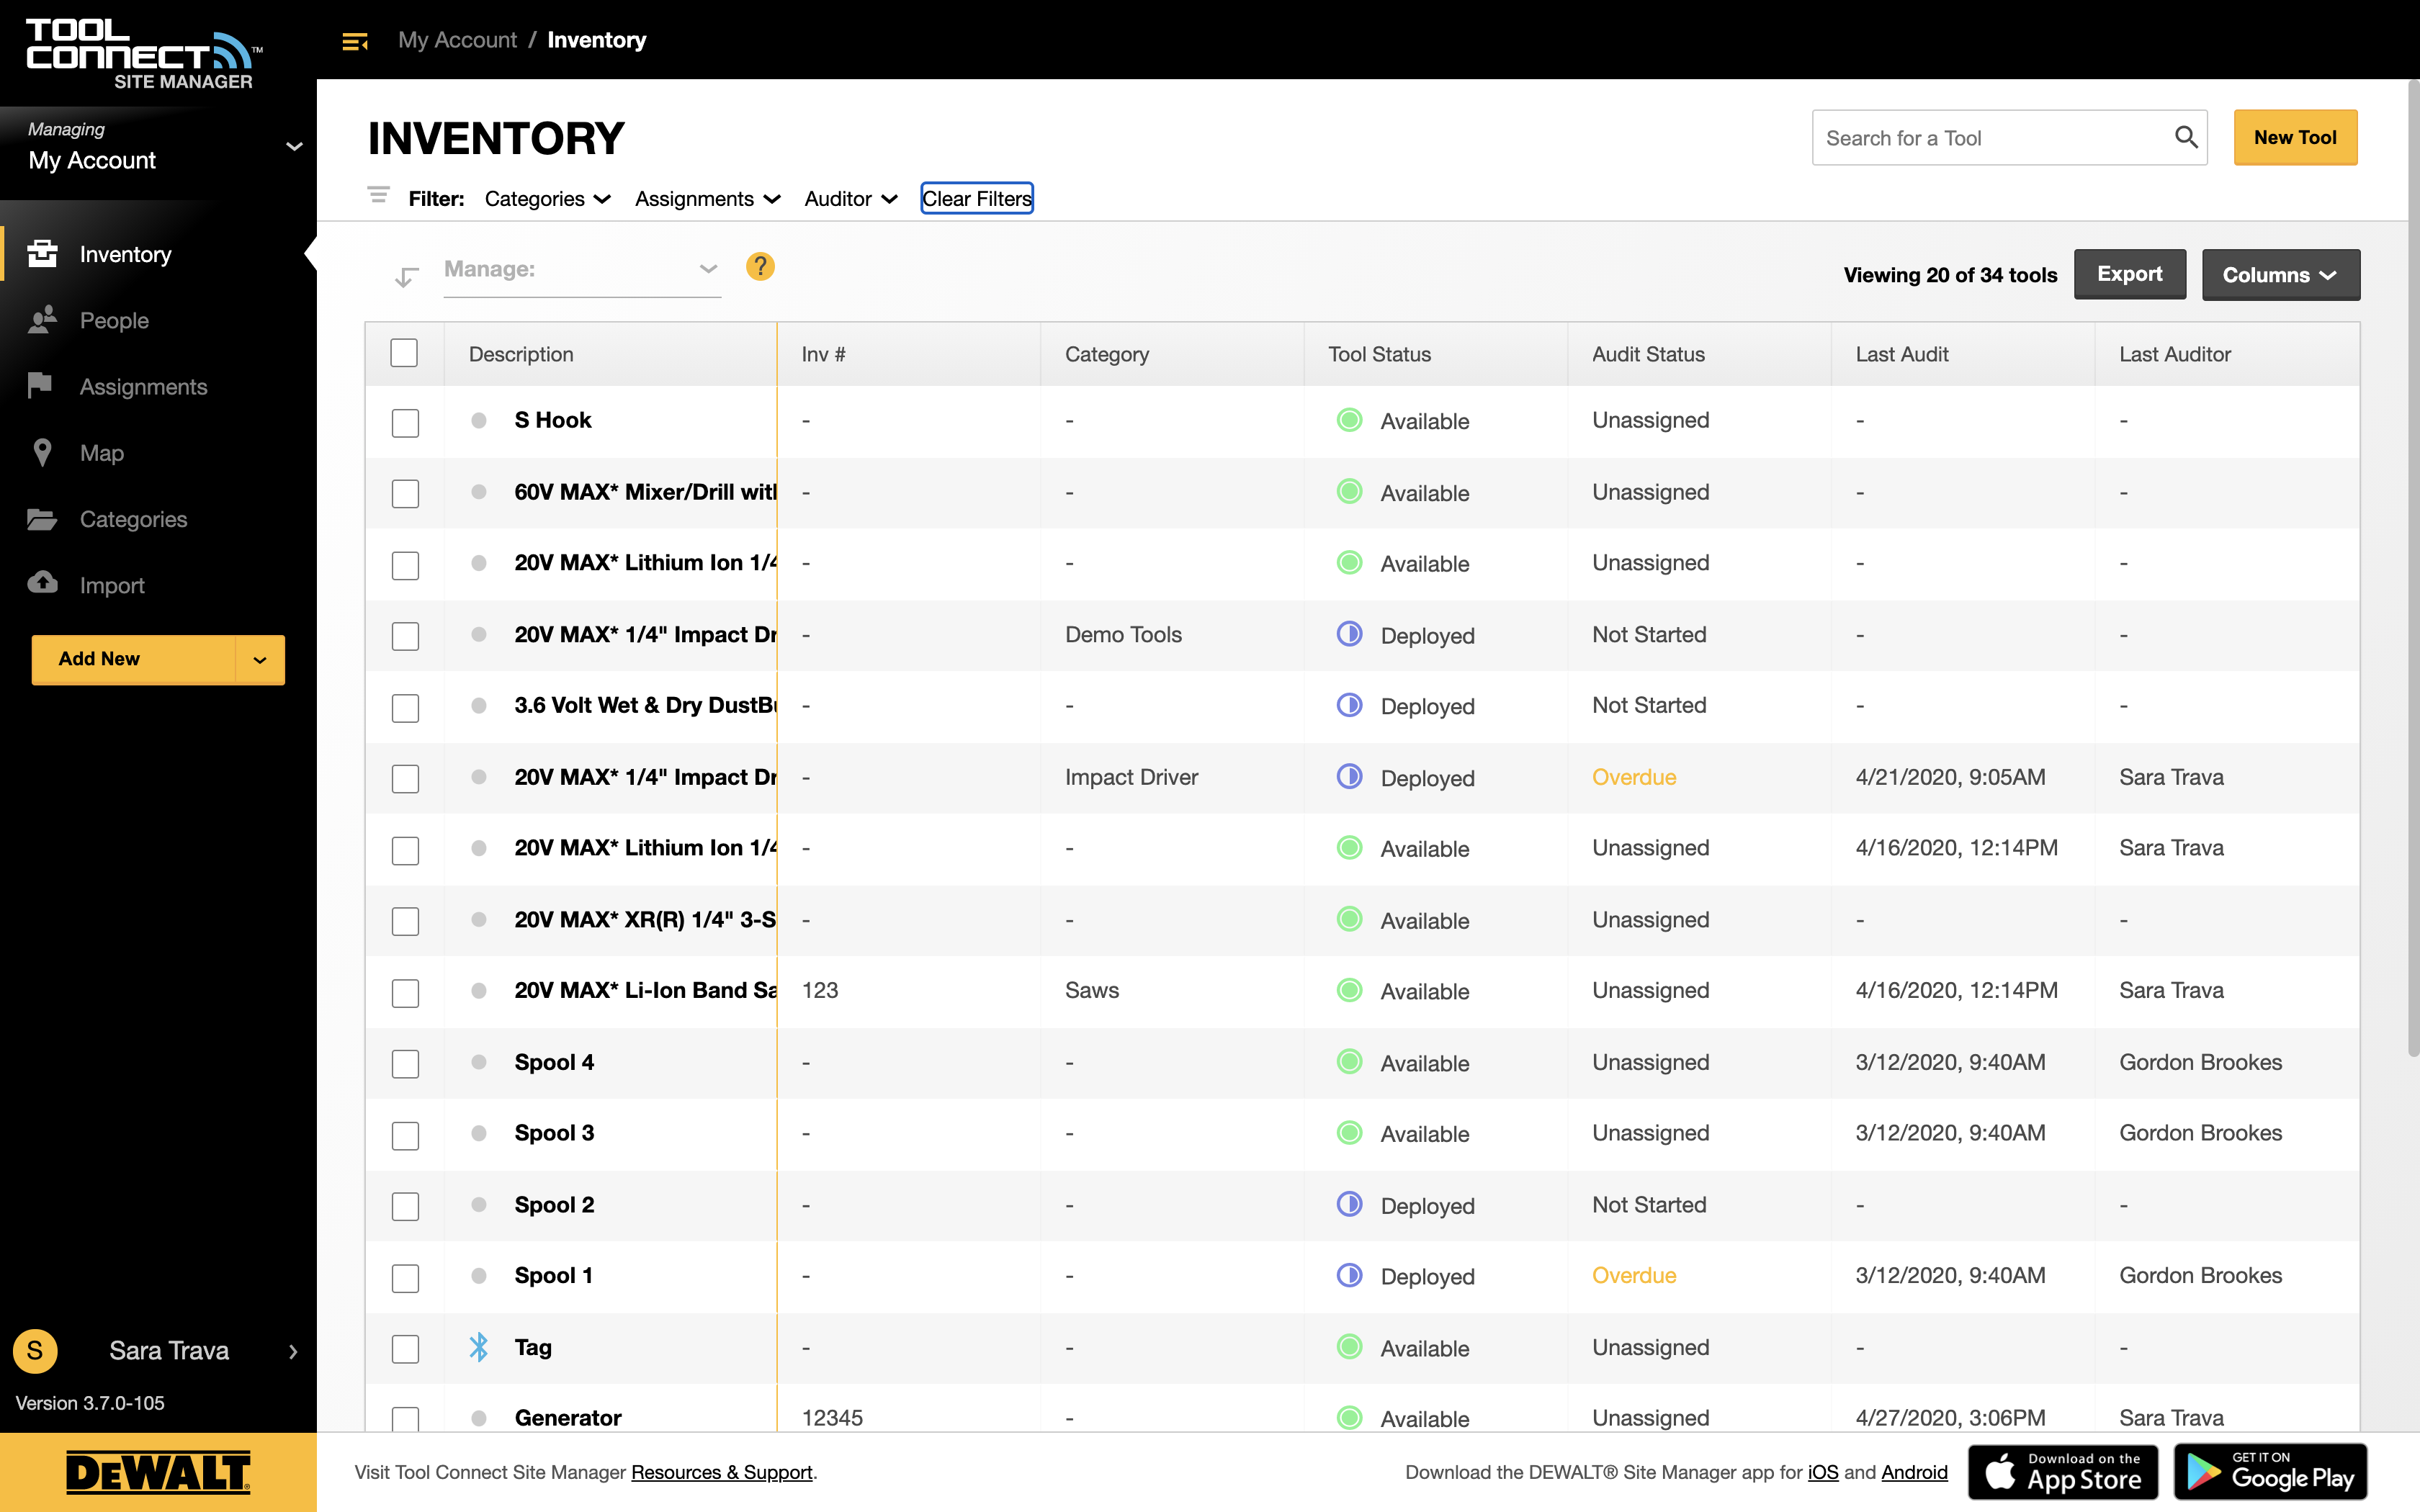The image size is (2420, 1512).
Task: Click the Deployed icon on 3.6 Volt DustBuster row
Action: [x=1349, y=705]
